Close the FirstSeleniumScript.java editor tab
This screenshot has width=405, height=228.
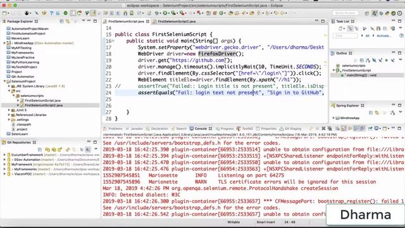click(147, 22)
